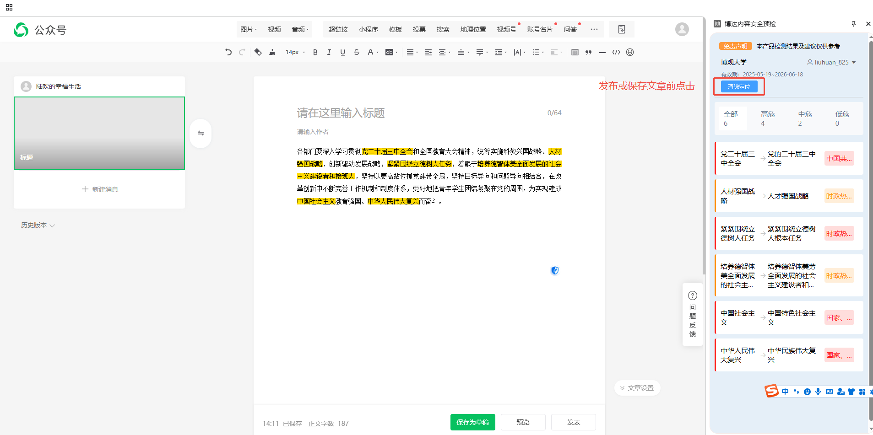This screenshot has width=873, height=435.
Task: Select the format painter tool
Action: [271, 52]
